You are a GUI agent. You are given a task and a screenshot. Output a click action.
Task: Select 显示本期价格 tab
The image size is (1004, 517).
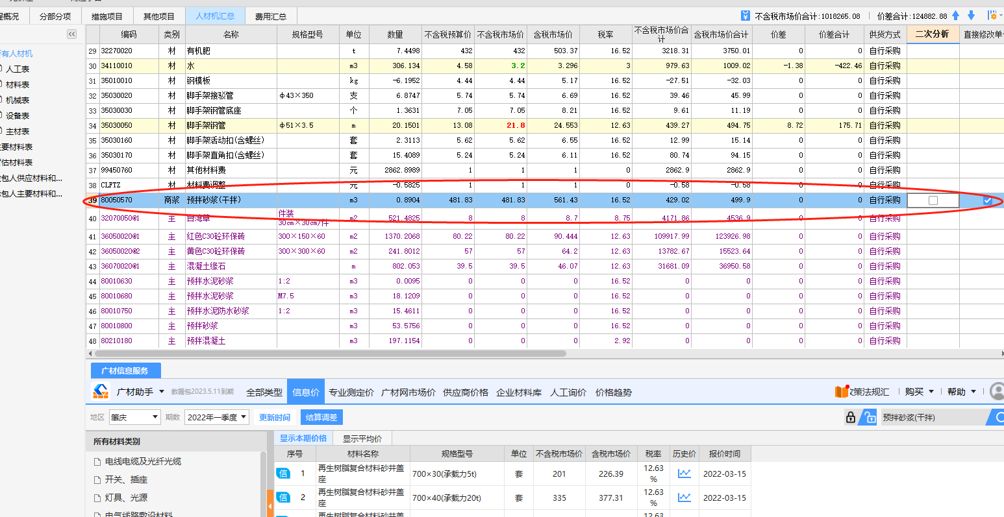point(303,439)
